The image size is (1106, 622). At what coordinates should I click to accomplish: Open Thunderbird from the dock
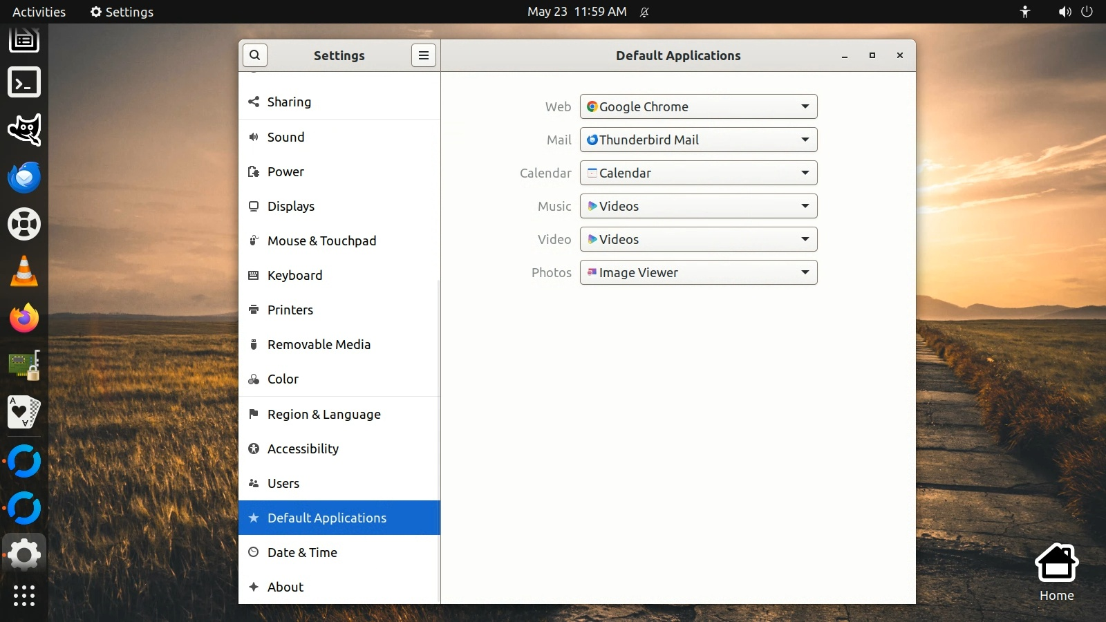click(24, 177)
